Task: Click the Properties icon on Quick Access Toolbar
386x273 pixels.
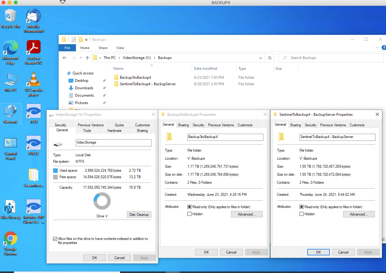Action: (x=73, y=40)
